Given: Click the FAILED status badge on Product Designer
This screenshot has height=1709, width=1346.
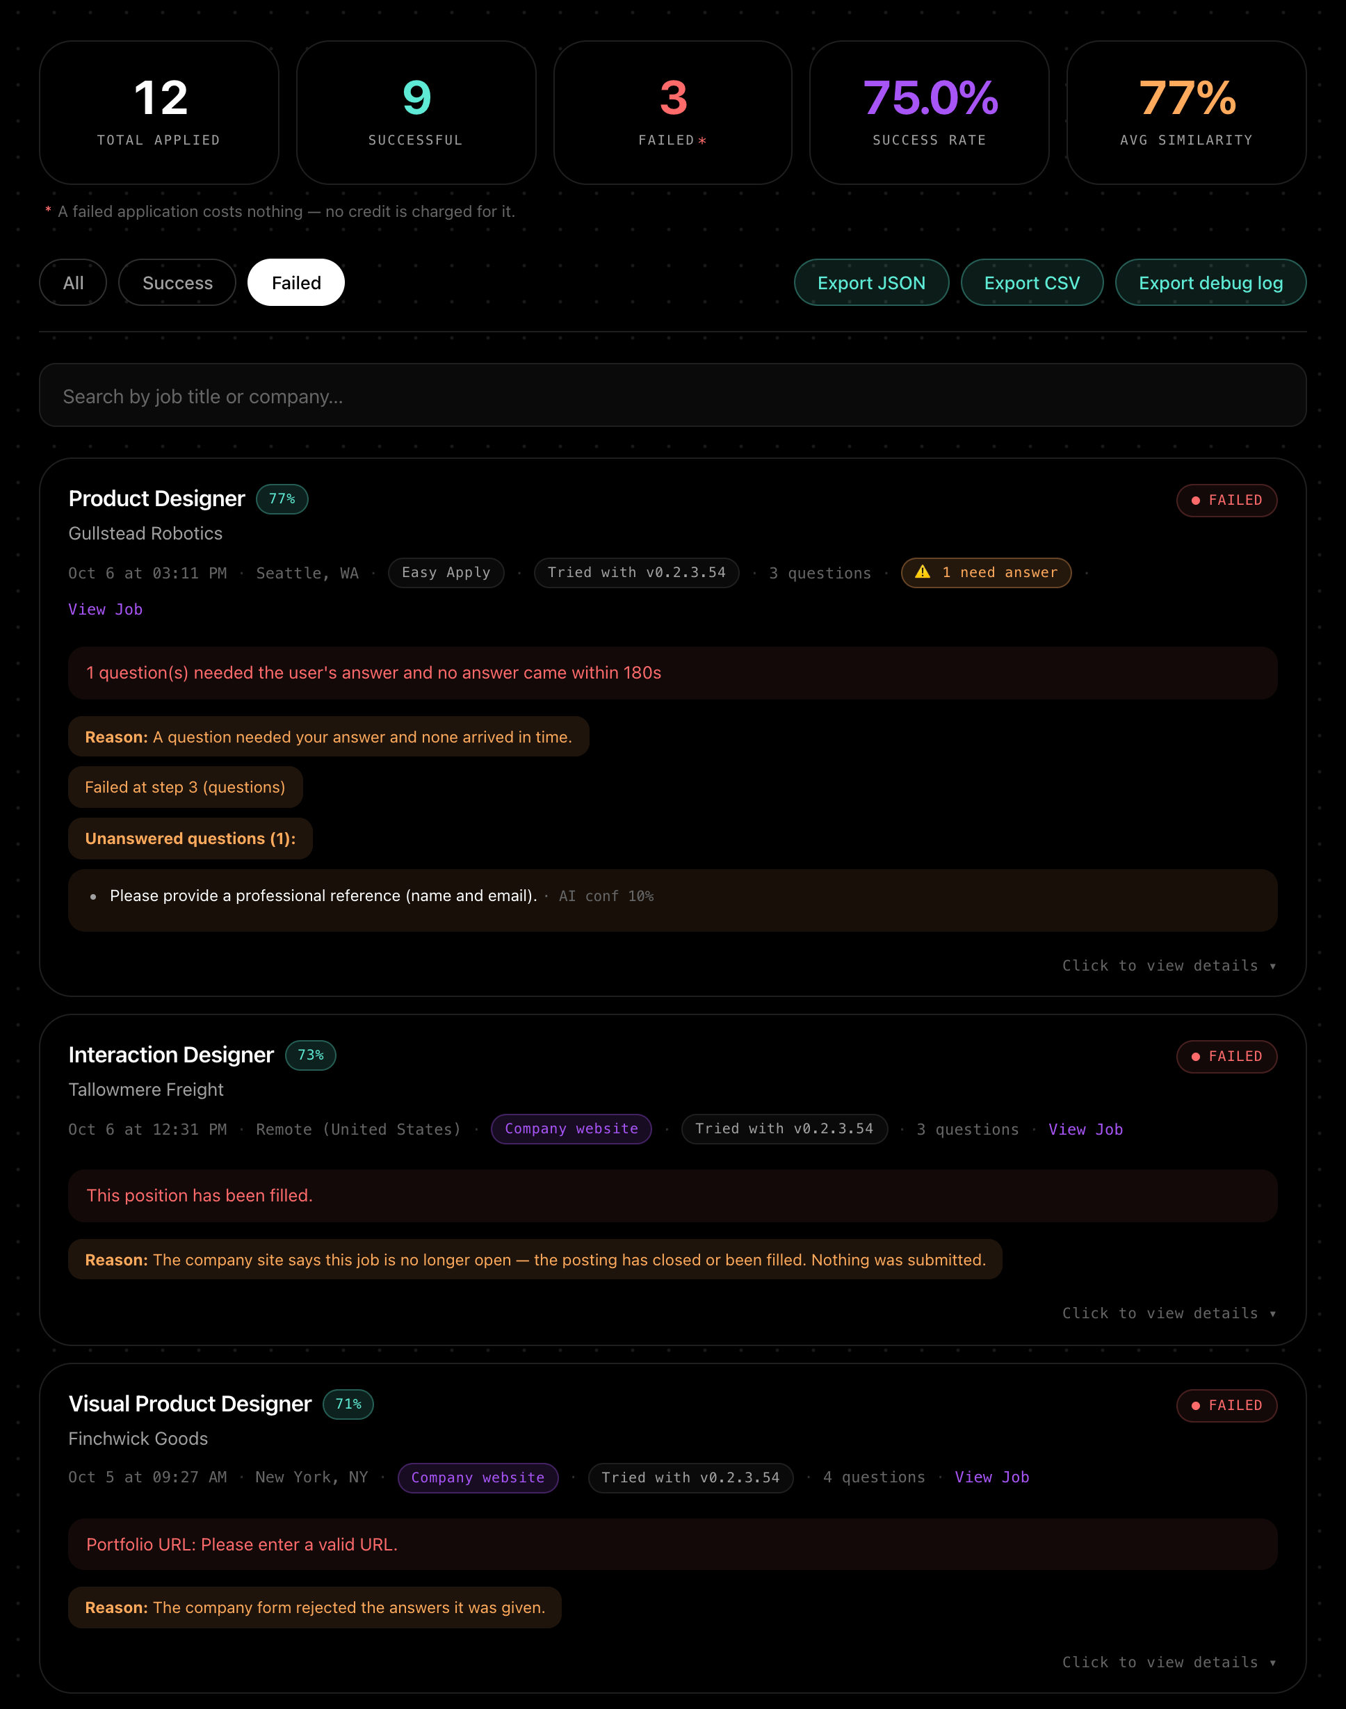Looking at the screenshot, I should (1226, 501).
